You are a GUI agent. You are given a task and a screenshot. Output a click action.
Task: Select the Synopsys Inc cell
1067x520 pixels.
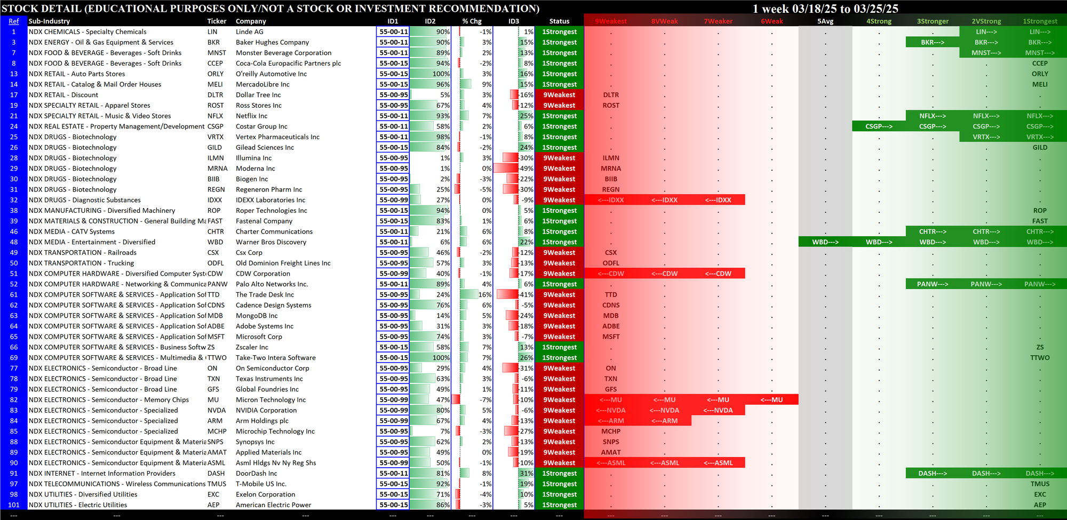[x=255, y=442]
